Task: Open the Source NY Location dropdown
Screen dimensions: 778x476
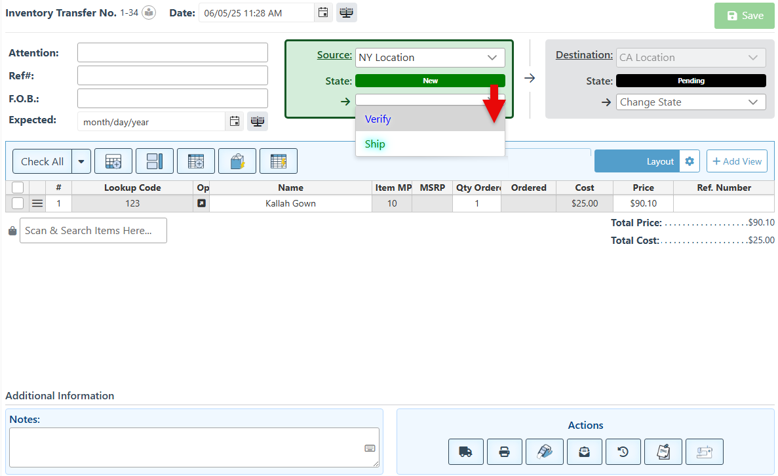Action: [x=430, y=58]
